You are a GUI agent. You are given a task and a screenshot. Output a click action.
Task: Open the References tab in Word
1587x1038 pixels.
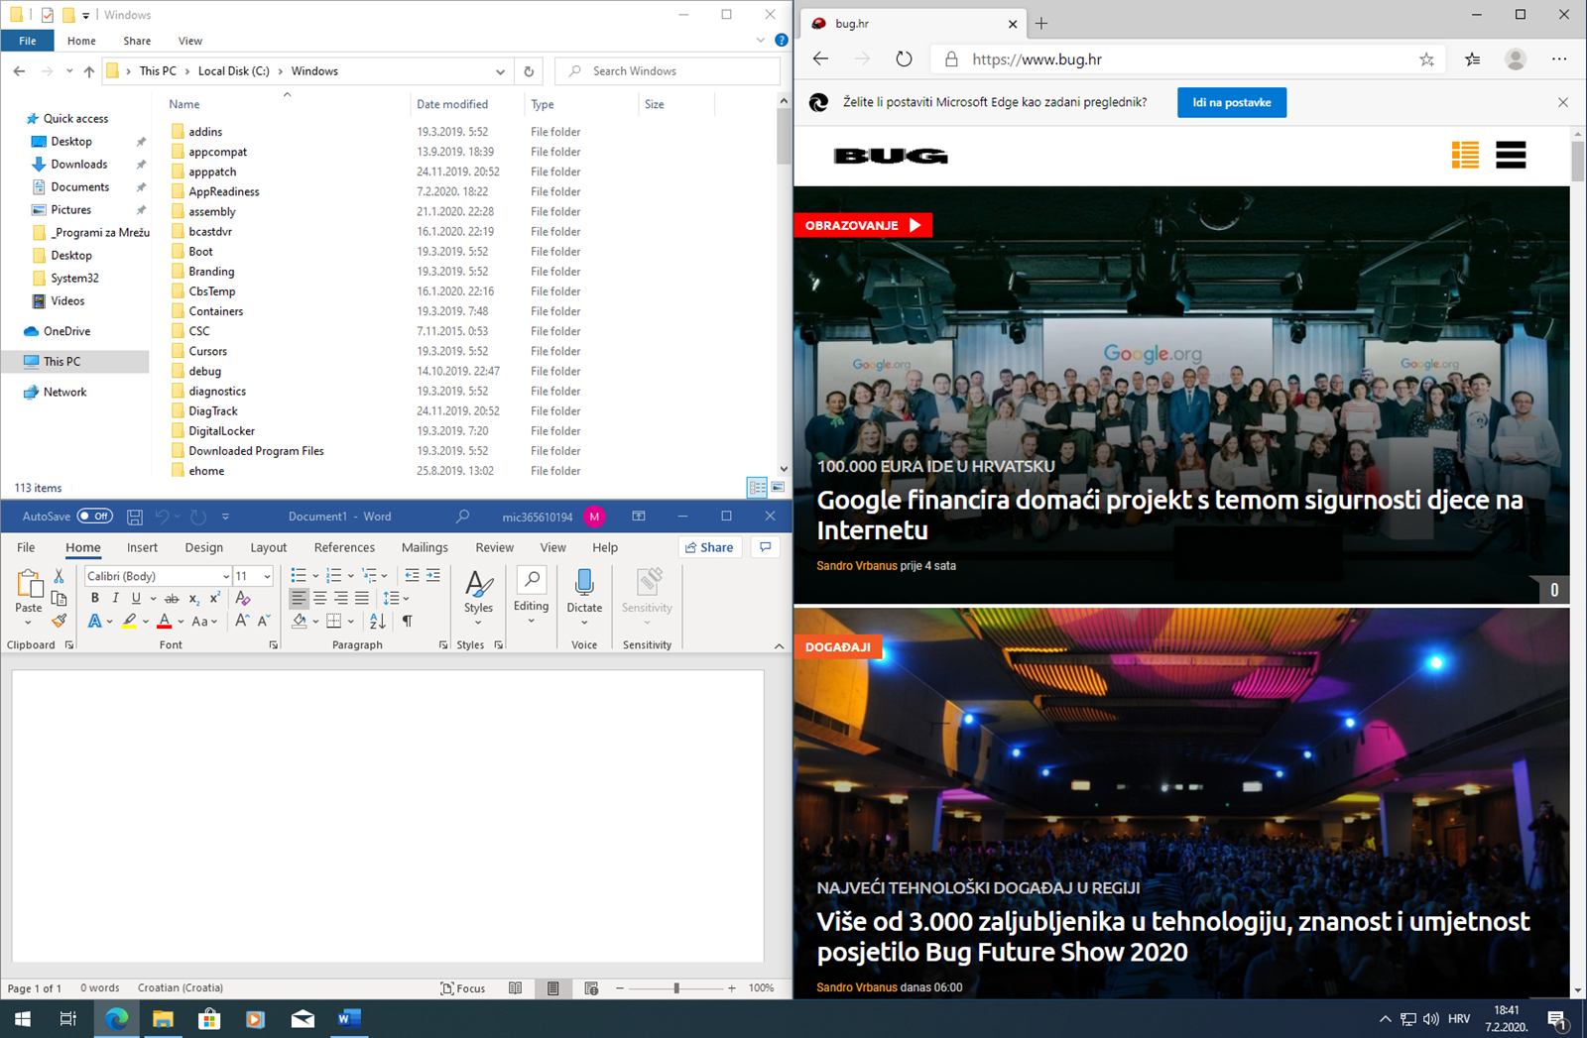pyautogui.click(x=344, y=547)
